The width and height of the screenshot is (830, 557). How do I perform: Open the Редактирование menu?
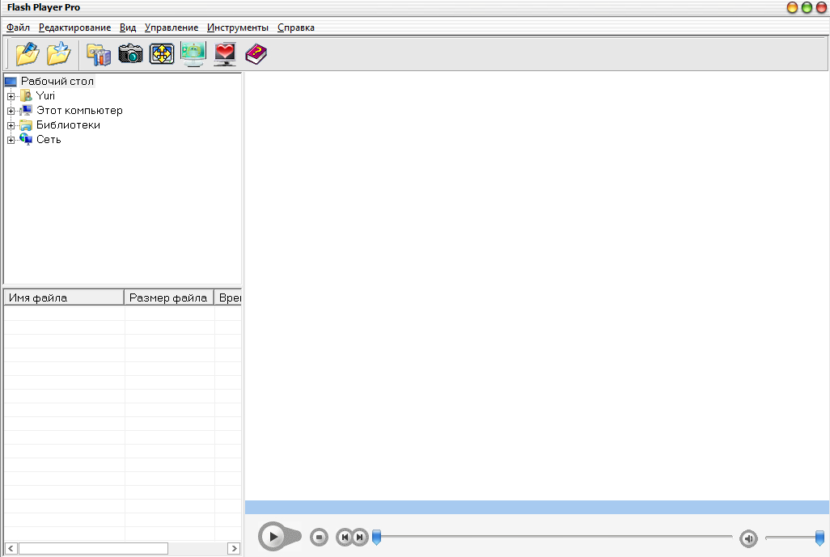74,27
